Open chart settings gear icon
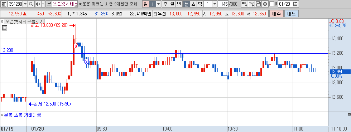Viewport: 351px width, 132px height. pyautogui.click(x=265, y=4)
